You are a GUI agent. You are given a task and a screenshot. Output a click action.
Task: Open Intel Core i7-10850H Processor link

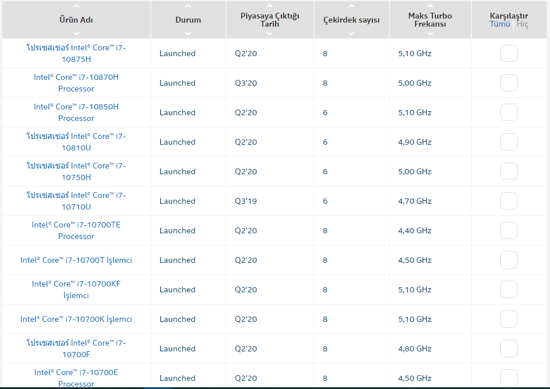point(76,112)
